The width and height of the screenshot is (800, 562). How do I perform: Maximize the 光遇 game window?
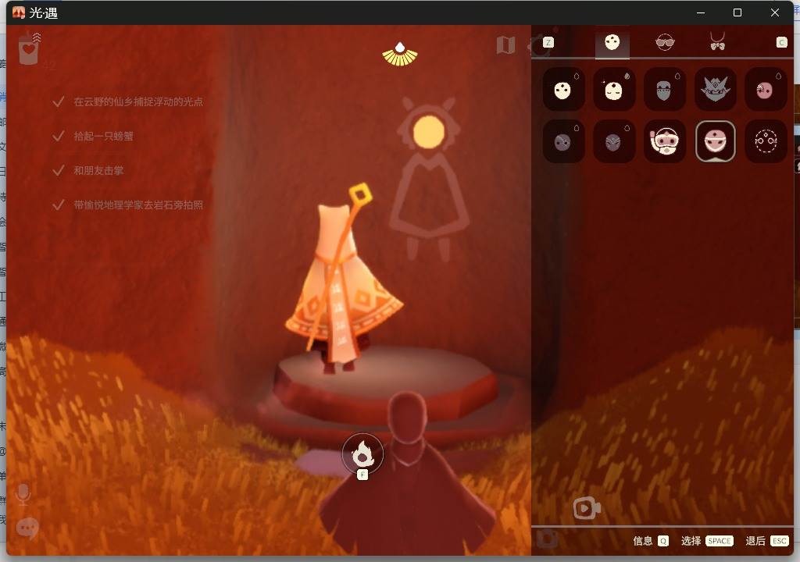click(737, 12)
